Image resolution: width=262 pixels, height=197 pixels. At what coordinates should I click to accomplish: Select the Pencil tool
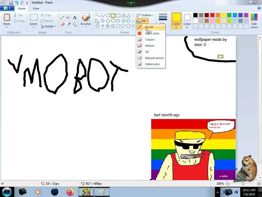62,17
